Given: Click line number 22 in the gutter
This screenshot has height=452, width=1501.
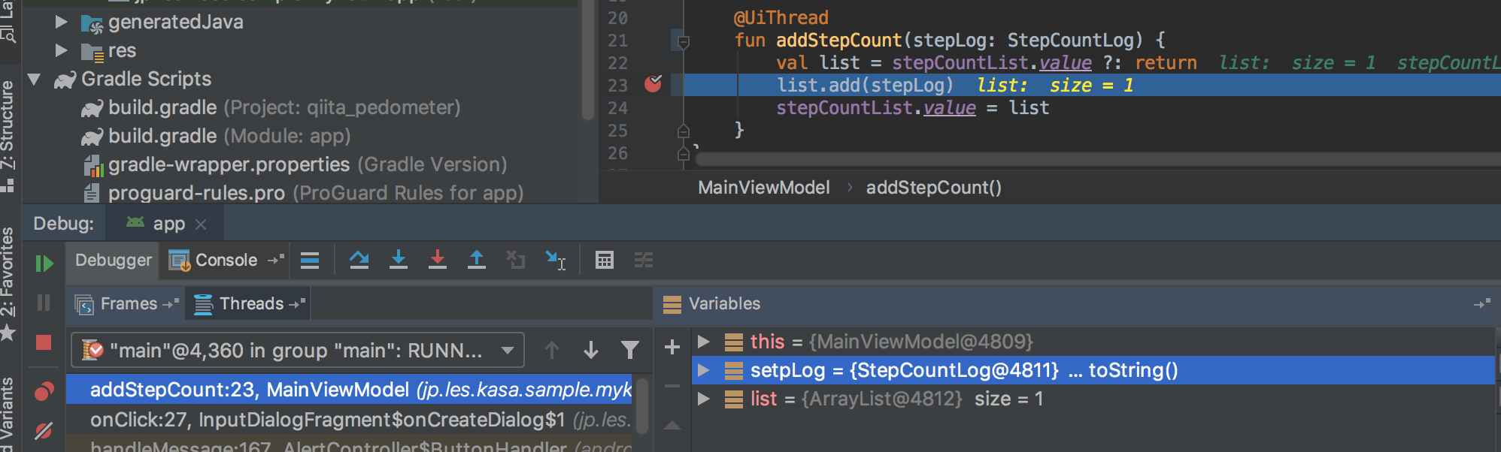Looking at the screenshot, I should click(x=617, y=63).
